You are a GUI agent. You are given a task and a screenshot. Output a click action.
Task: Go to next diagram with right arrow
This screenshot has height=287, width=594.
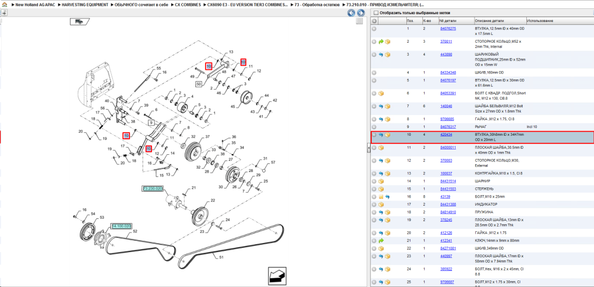[361, 13]
